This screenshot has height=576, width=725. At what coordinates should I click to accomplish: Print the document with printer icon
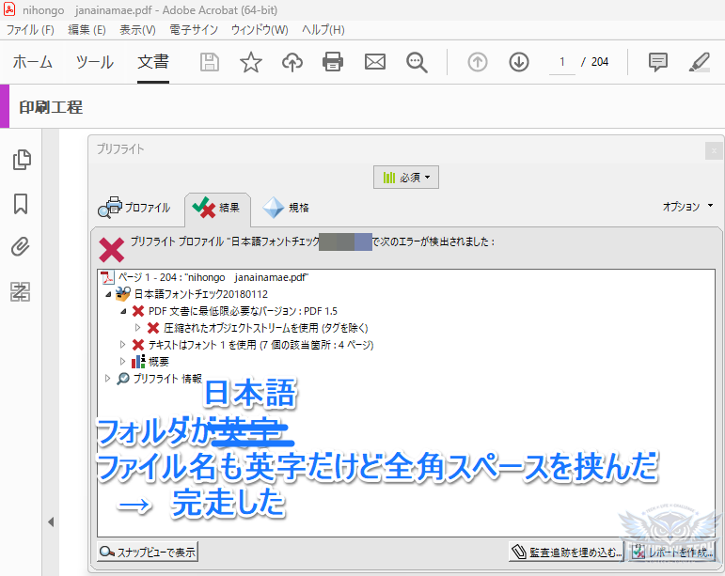coord(333,62)
